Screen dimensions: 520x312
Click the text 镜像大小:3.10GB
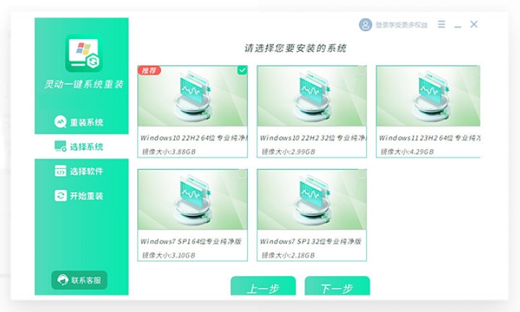click(x=168, y=255)
